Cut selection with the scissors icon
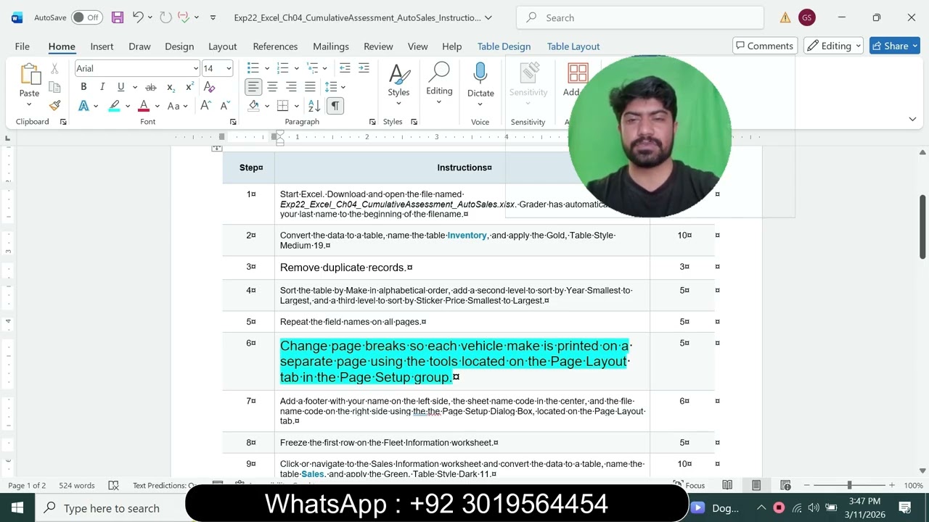Viewport: 929px width, 522px height. 54,69
